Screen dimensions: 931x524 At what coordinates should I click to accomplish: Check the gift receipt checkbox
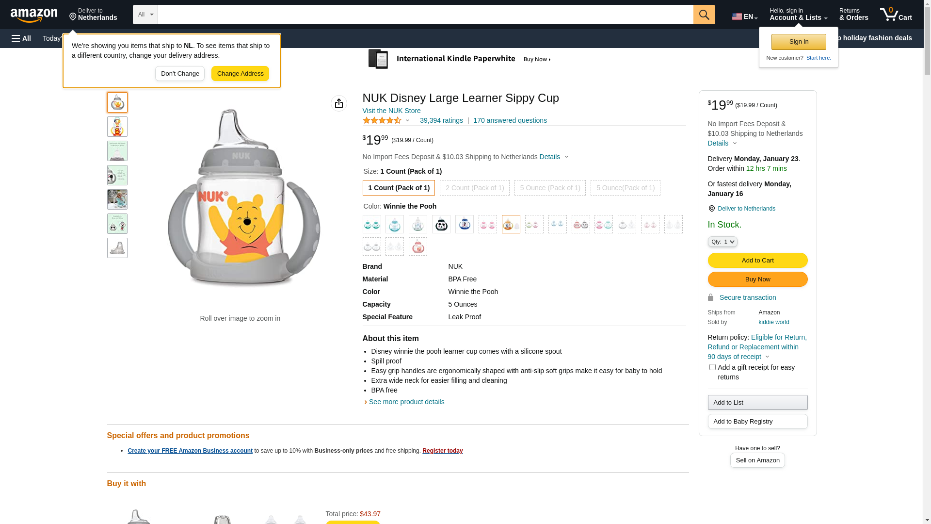712,367
